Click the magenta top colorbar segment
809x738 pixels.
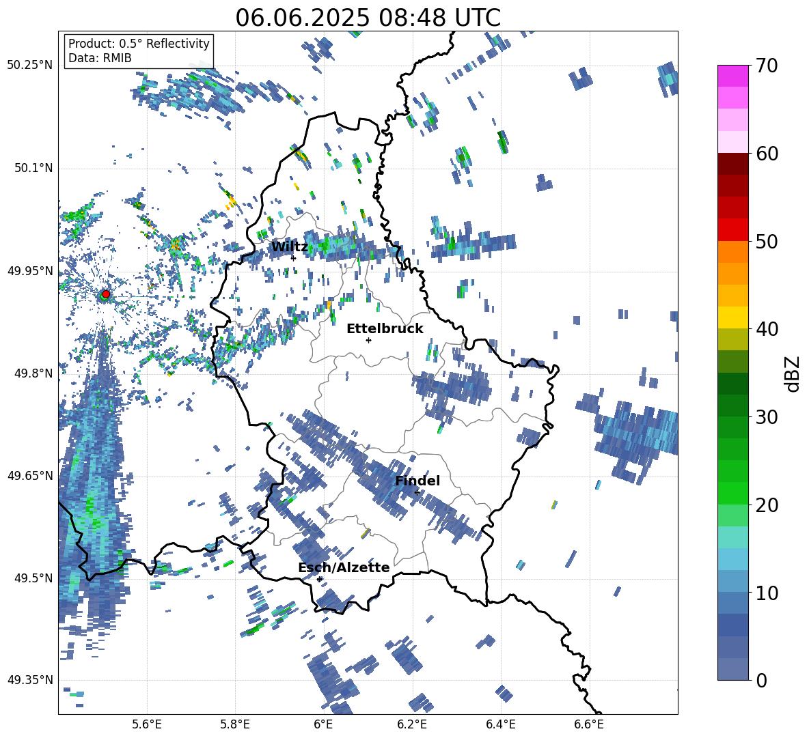coord(732,76)
